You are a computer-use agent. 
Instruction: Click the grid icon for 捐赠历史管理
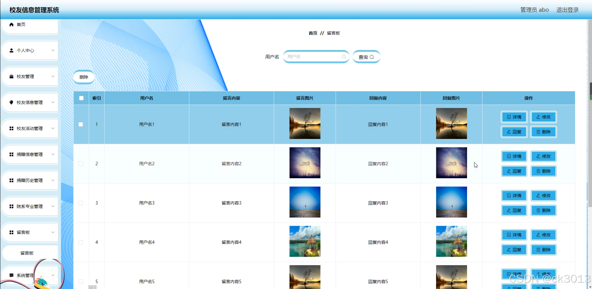[x=11, y=180]
